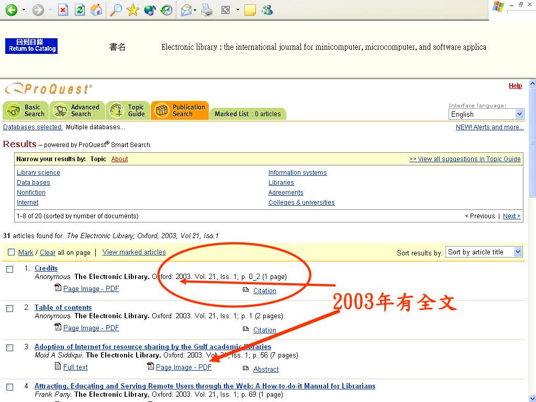
Task: Click the yellow note Discuss icon
Action: [250, 10]
